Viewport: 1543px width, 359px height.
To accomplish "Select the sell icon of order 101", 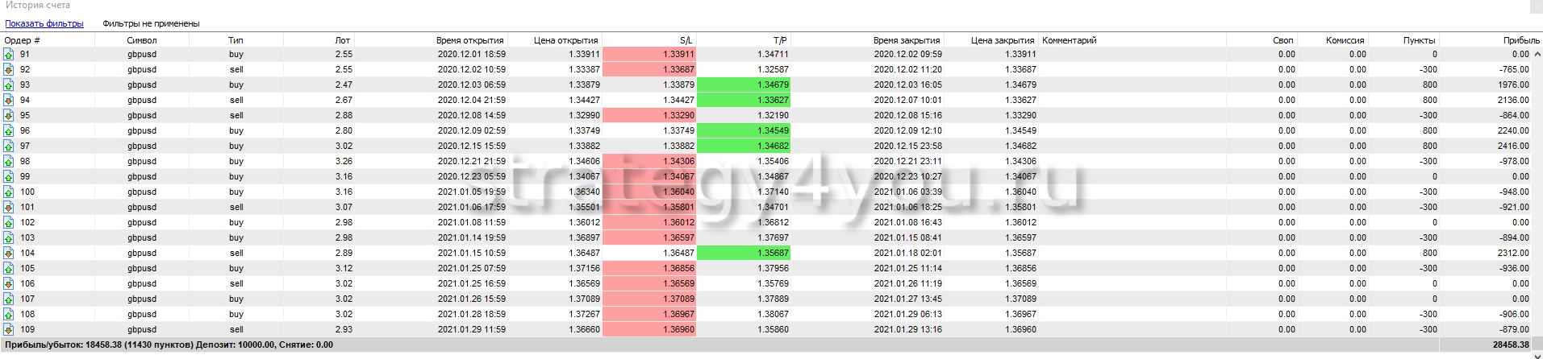I will 8,208.
